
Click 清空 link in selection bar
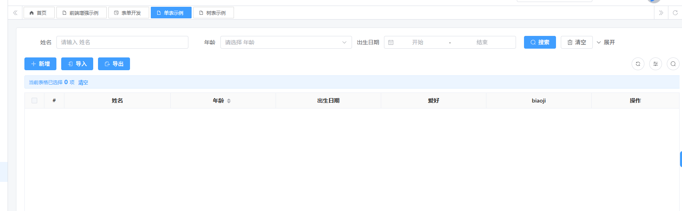pyautogui.click(x=83, y=83)
